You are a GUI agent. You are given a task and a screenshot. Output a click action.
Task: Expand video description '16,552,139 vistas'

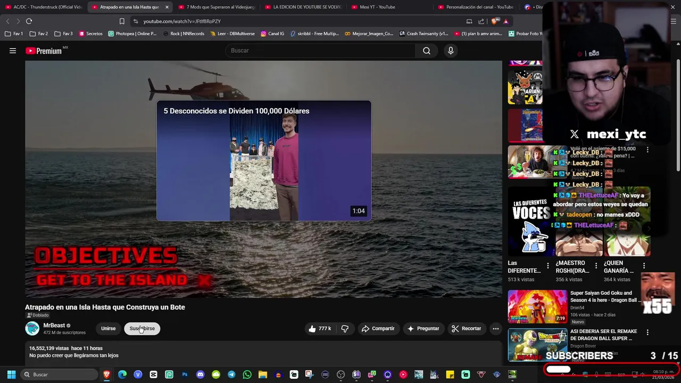(x=263, y=352)
